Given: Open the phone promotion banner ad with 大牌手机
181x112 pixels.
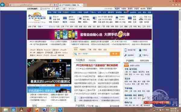Looking at the screenshot, I should pos(90,34).
